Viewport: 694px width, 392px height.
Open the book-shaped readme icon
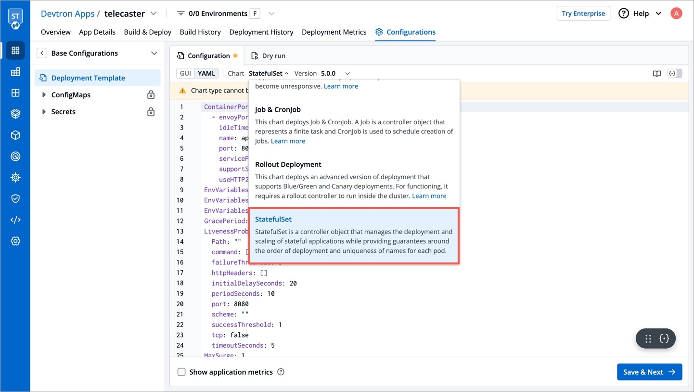tap(656, 74)
